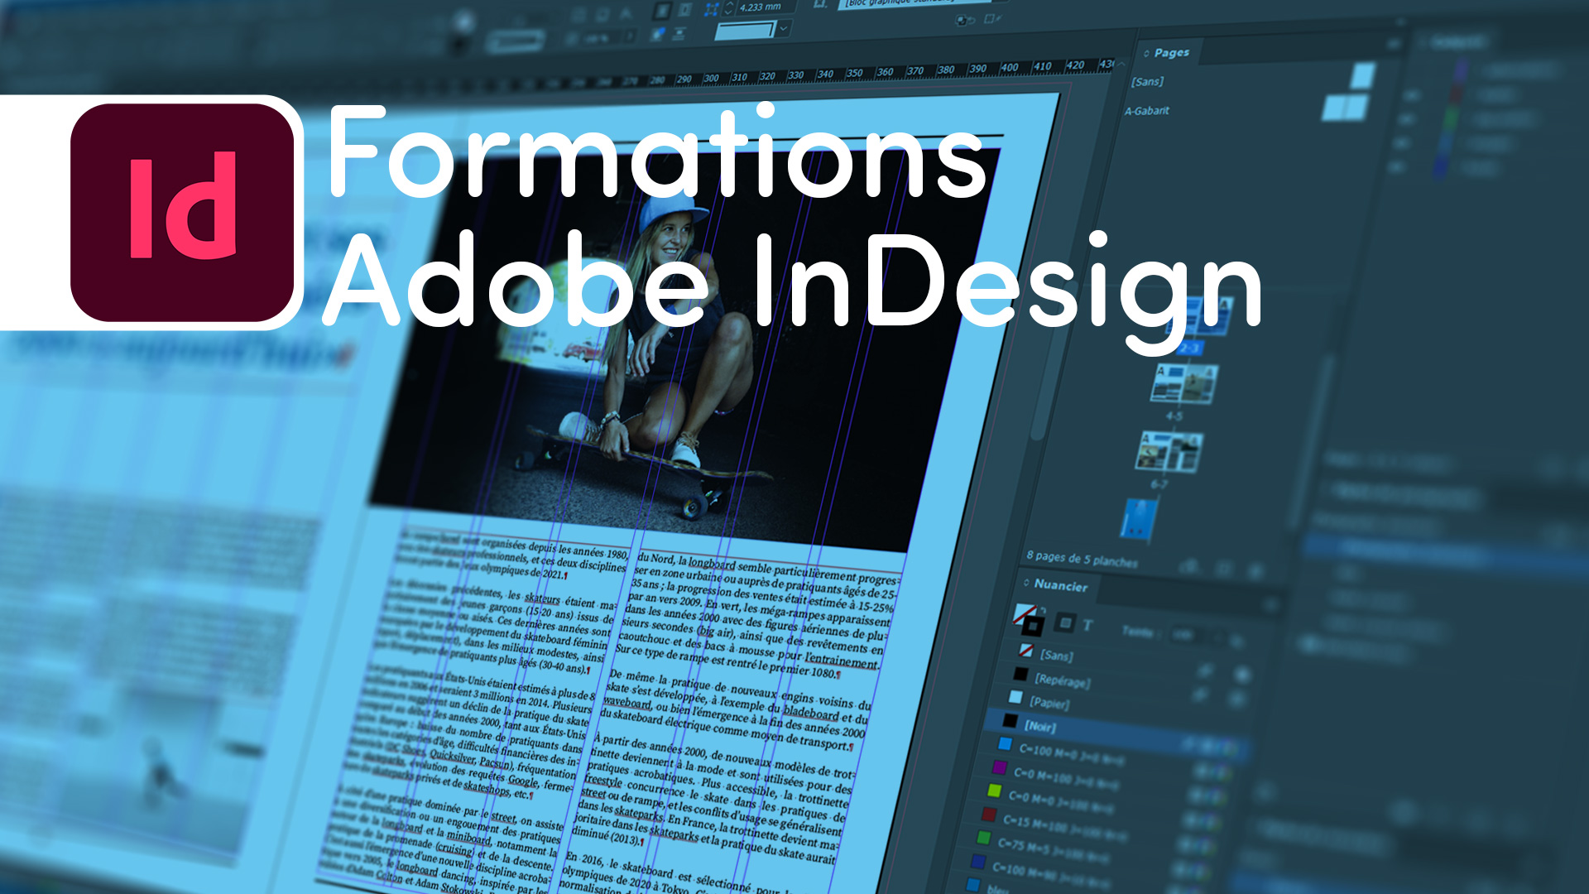Image resolution: width=1589 pixels, height=894 pixels.
Task: Open the Nuancier swatches panel tab
Action: click(1060, 585)
